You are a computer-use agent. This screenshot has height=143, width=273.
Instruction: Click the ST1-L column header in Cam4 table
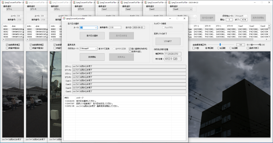coord(198,26)
